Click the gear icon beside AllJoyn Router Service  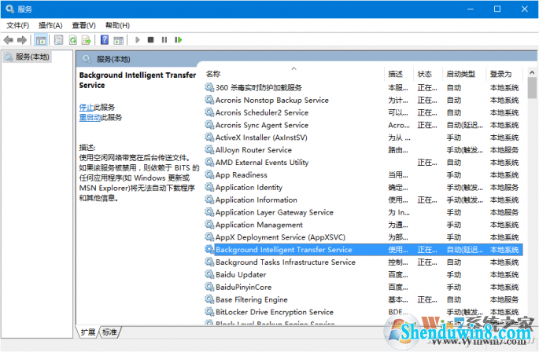(x=209, y=150)
